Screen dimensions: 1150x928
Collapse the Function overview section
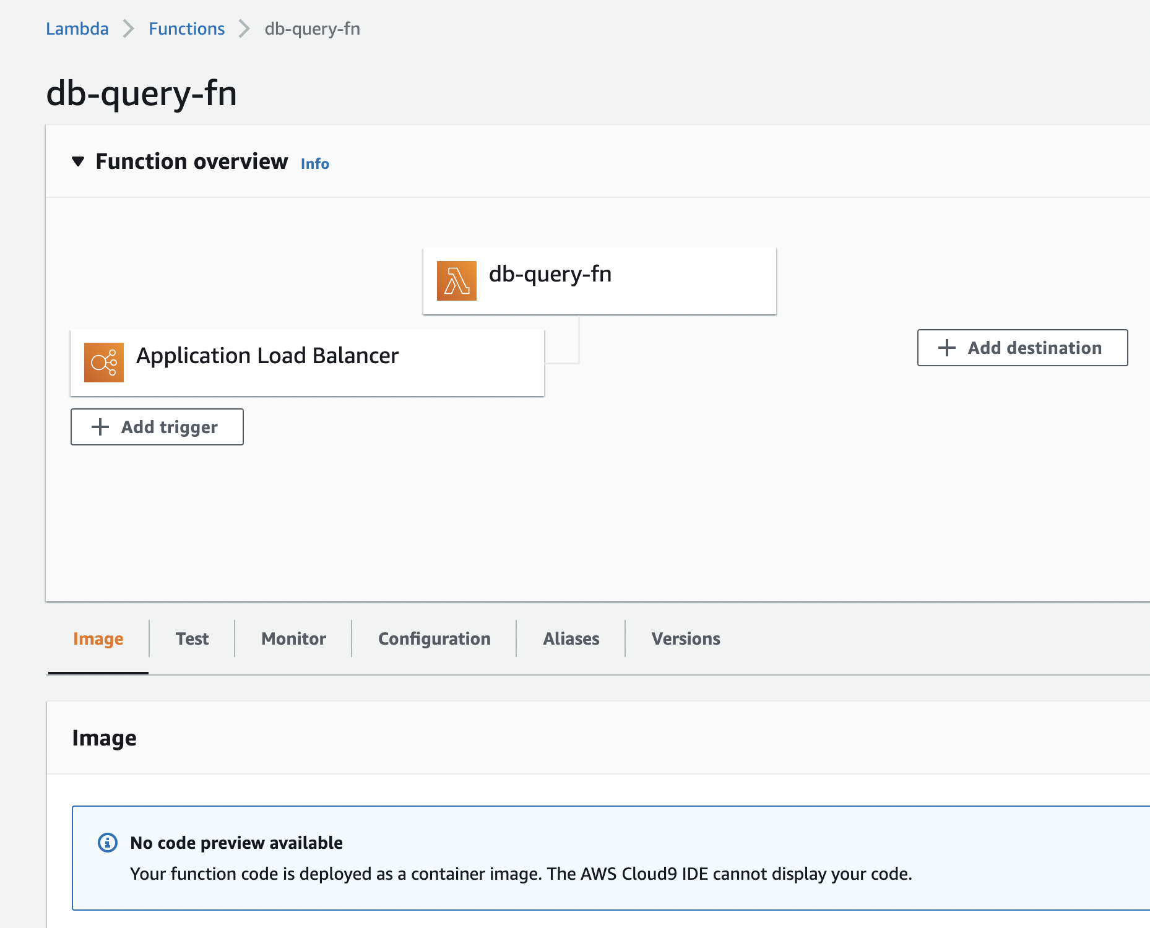78,162
